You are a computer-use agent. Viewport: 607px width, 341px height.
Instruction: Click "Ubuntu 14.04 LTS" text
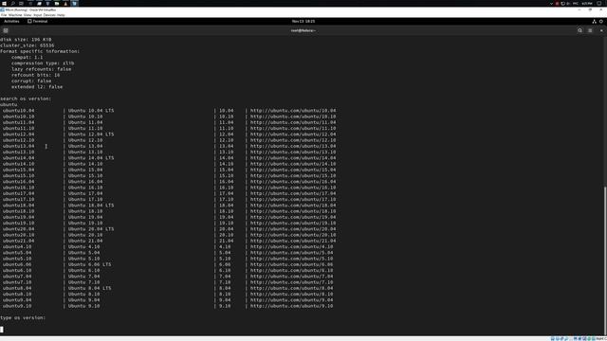[91, 158]
